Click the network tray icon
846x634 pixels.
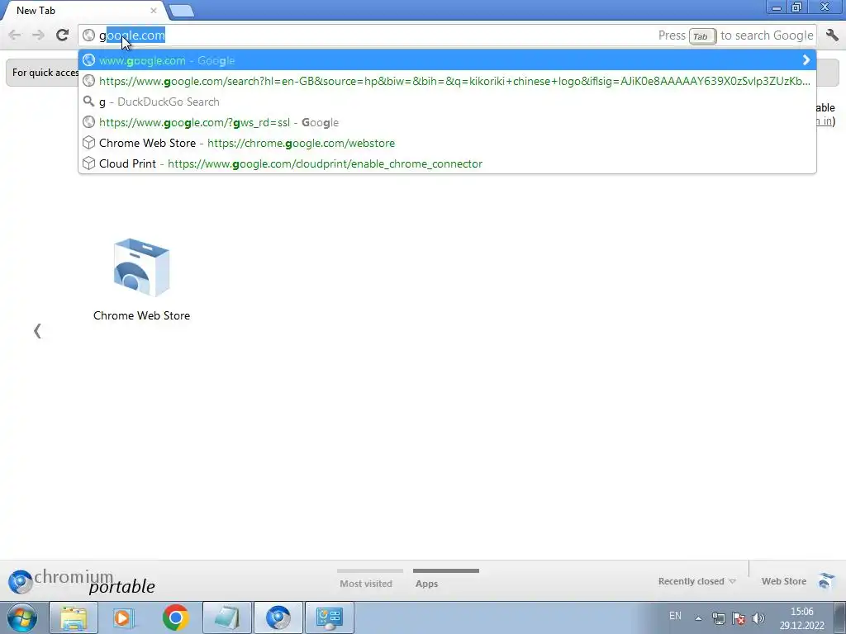pyautogui.click(x=718, y=618)
